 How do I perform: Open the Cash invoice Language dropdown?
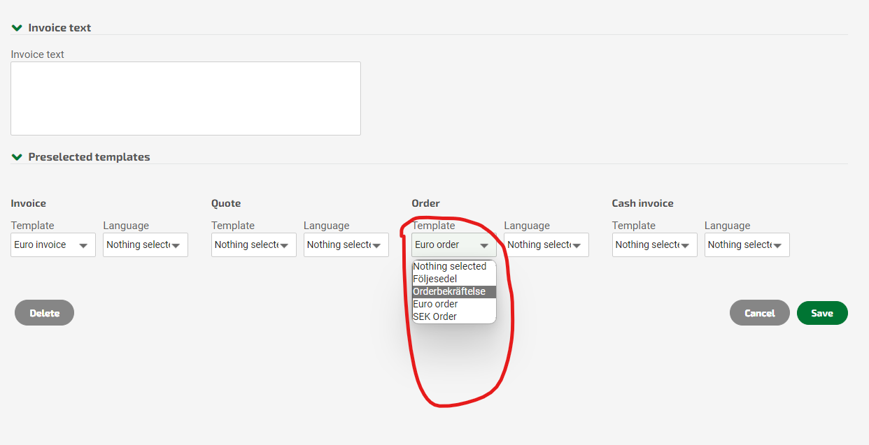click(x=747, y=245)
